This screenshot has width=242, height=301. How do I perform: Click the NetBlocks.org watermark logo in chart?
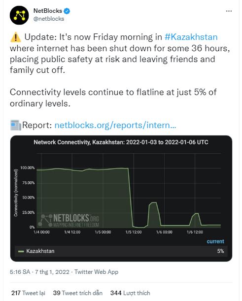69,220
